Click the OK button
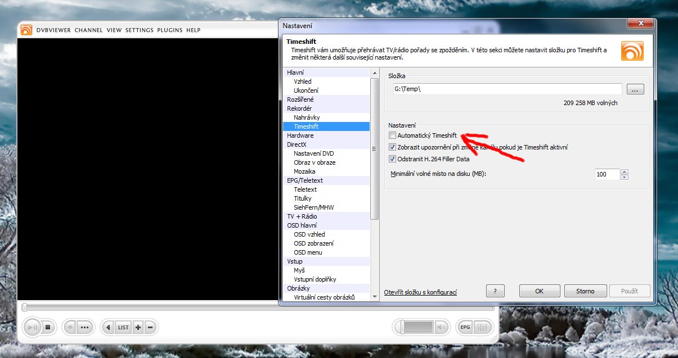Screen dimensions: 678x358 [539, 291]
